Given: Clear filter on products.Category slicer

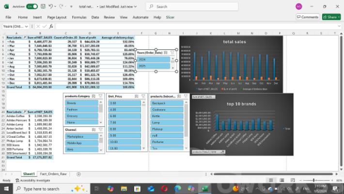Looking at the screenshot, I should point(100,96).
